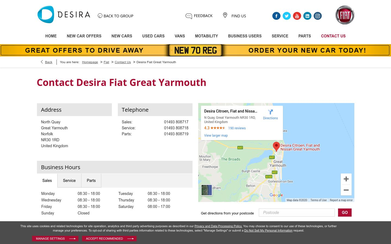Open the YouTube social icon

click(x=297, y=16)
